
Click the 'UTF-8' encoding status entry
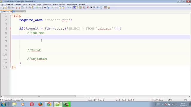pyautogui.click(x=170, y=100)
